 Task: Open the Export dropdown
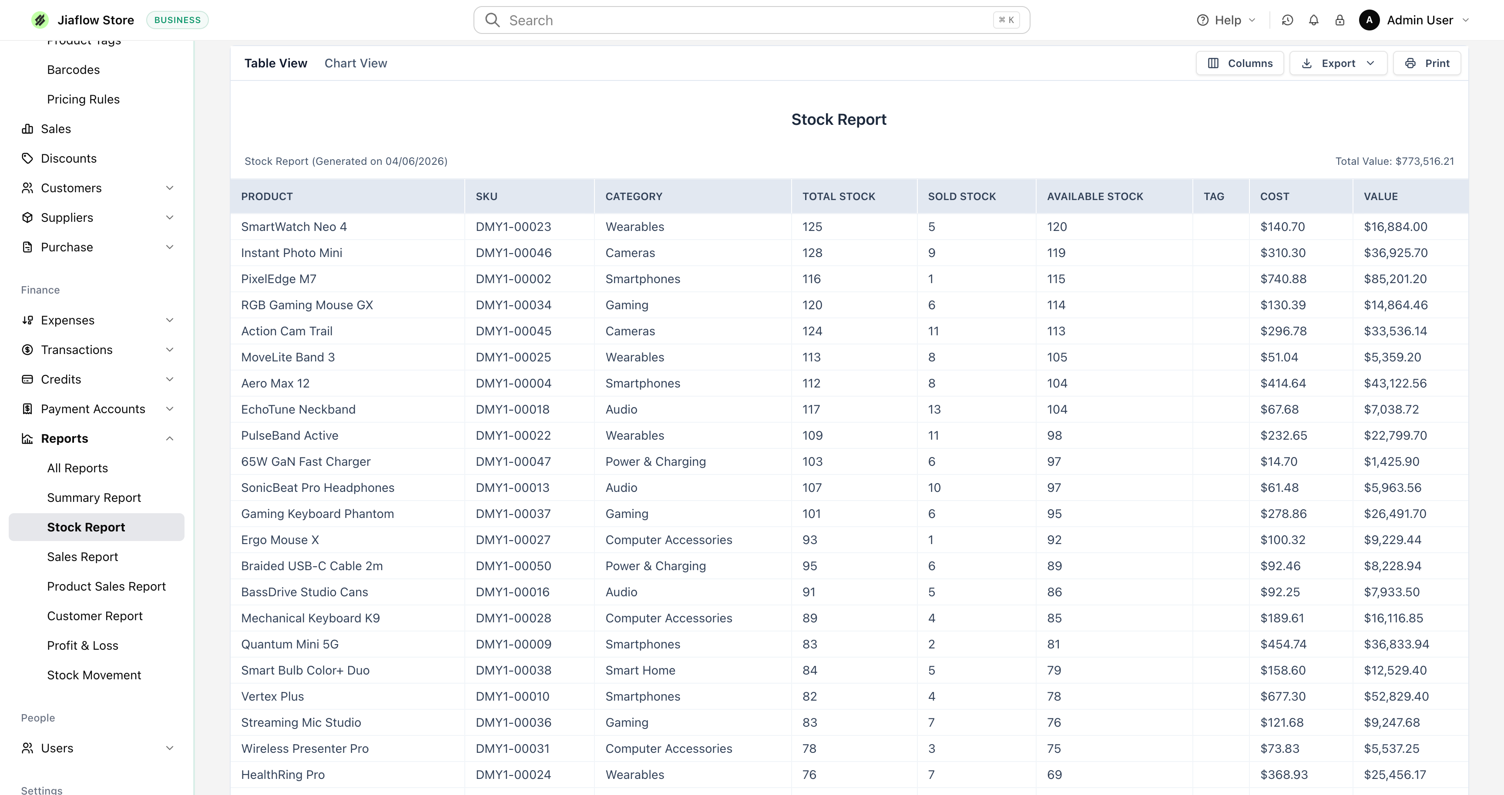(x=1338, y=63)
